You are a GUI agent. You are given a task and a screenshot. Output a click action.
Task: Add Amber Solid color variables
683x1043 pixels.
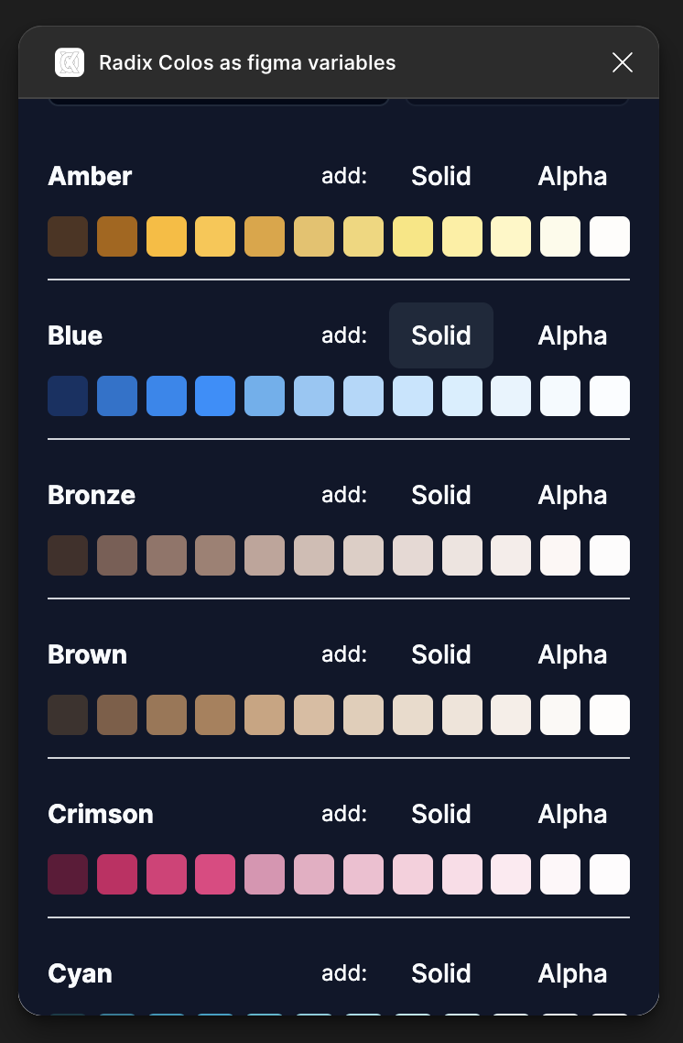tap(441, 176)
